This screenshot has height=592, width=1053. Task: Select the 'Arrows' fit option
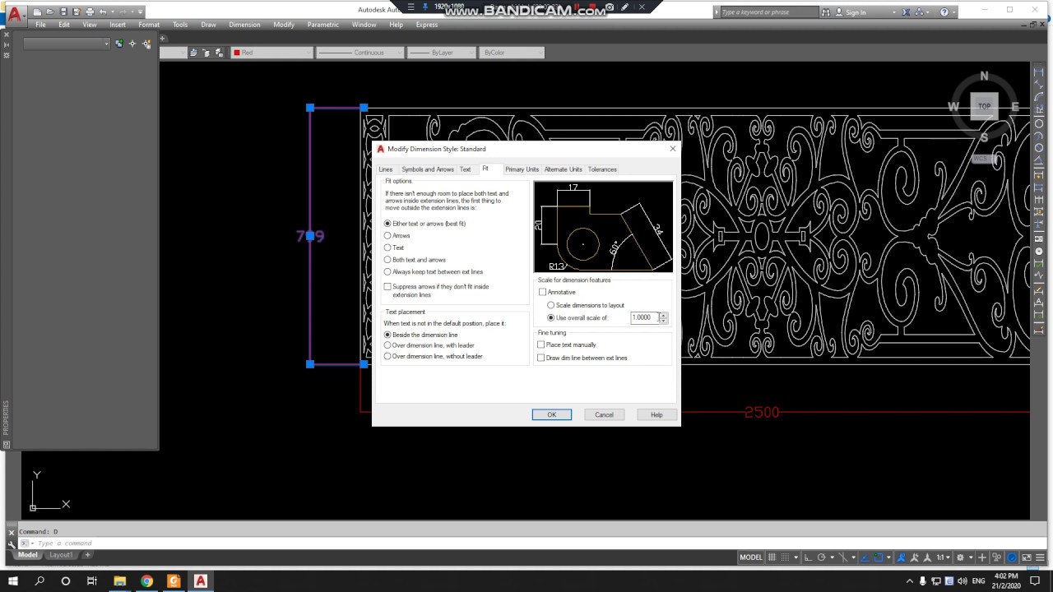click(x=397, y=236)
